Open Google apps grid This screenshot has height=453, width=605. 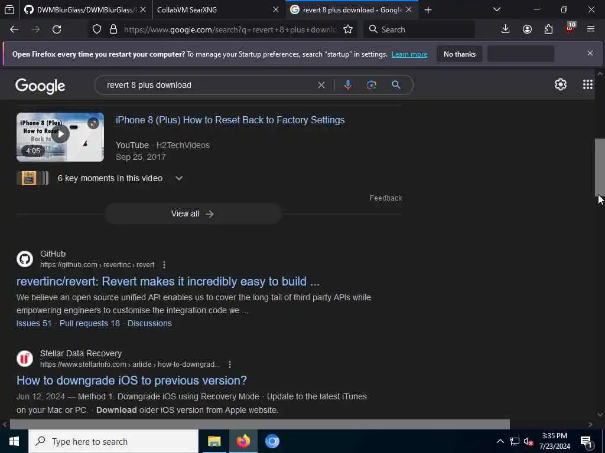(588, 84)
